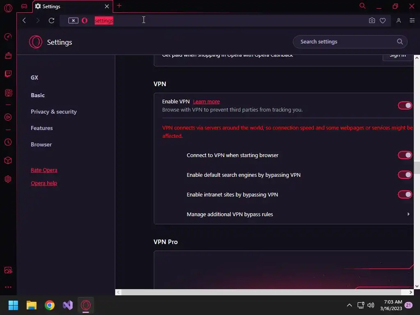420x315 pixels.
Task: Toggle the Enable VPN switch
Action: [405, 105]
